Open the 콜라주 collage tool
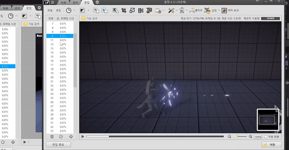 click(x=196, y=10)
